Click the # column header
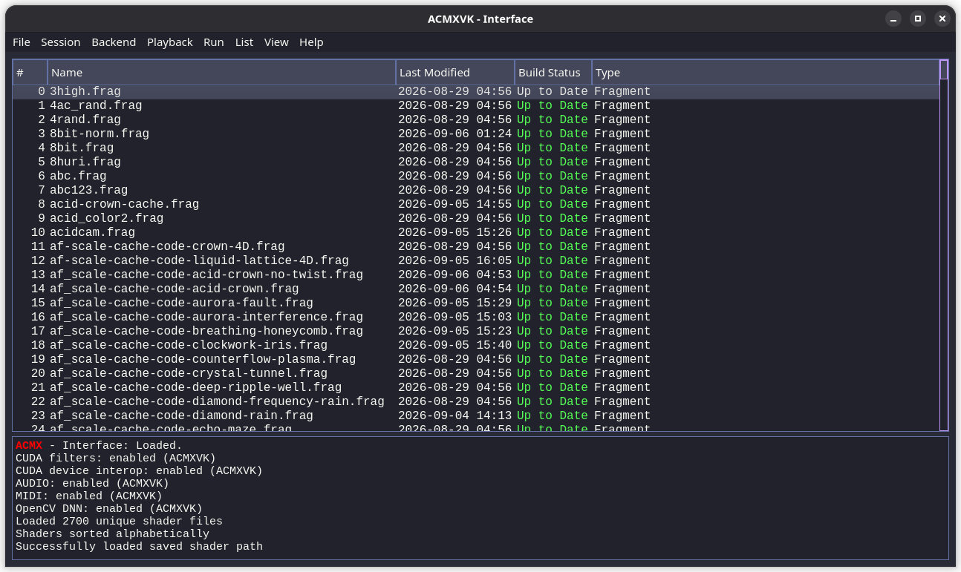This screenshot has width=961, height=572. 30,73
